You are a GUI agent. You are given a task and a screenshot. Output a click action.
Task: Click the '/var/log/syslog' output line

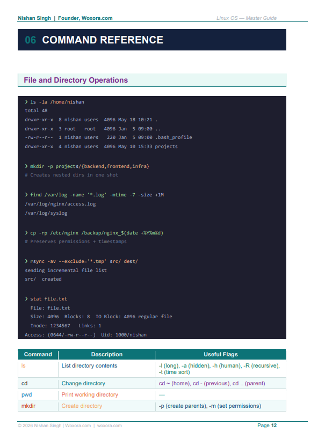pos(46,213)
